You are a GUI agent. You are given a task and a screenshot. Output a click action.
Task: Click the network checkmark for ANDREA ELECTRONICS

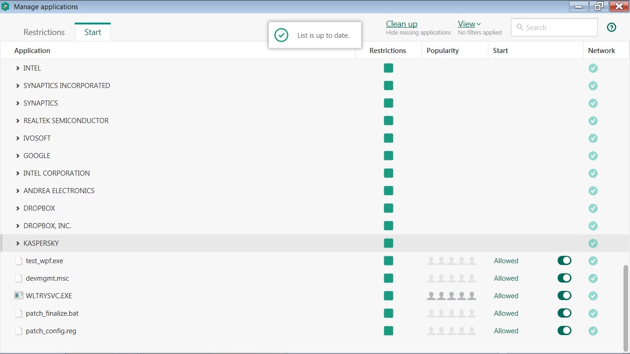pyautogui.click(x=593, y=191)
